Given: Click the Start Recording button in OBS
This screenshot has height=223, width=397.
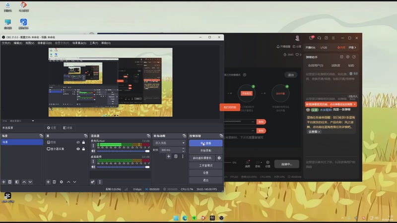Looking at the screenshot, I should (x=205, y=151).
